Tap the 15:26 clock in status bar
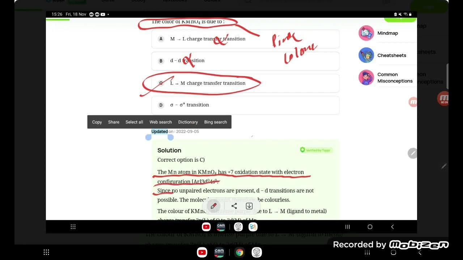463x260 pixels. pyautogui.click(x=57, y=14)
